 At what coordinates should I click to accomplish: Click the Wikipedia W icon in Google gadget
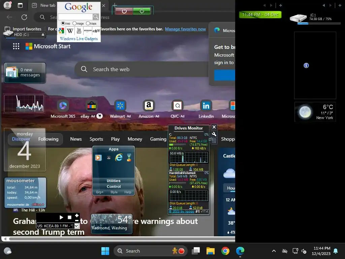[70, 31]
